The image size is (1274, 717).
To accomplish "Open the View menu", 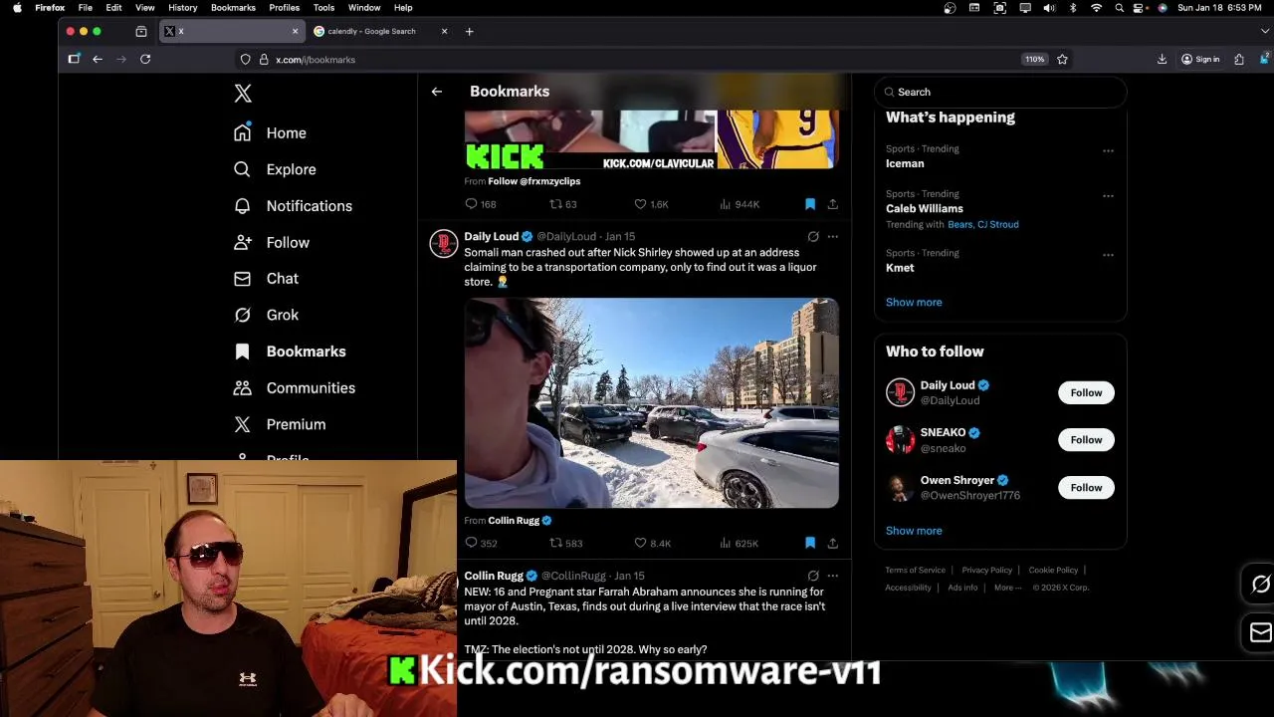I will 145,7.
